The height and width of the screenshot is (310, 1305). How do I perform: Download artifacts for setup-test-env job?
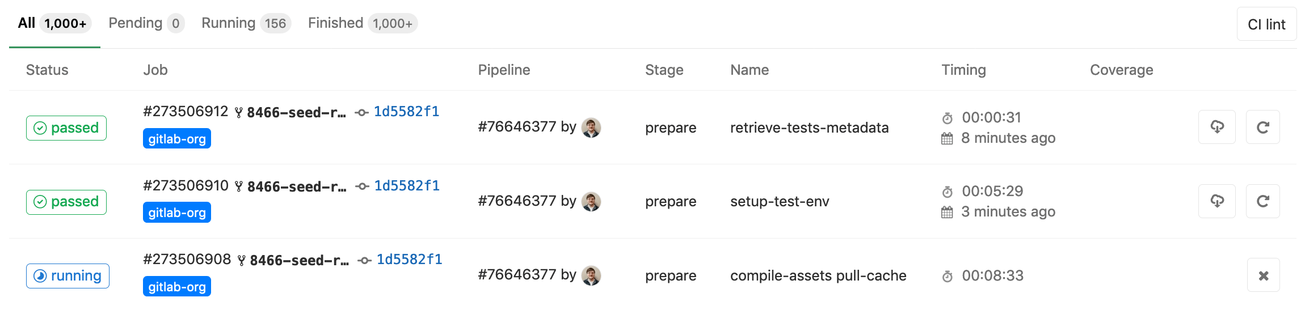coord(1216,201)
